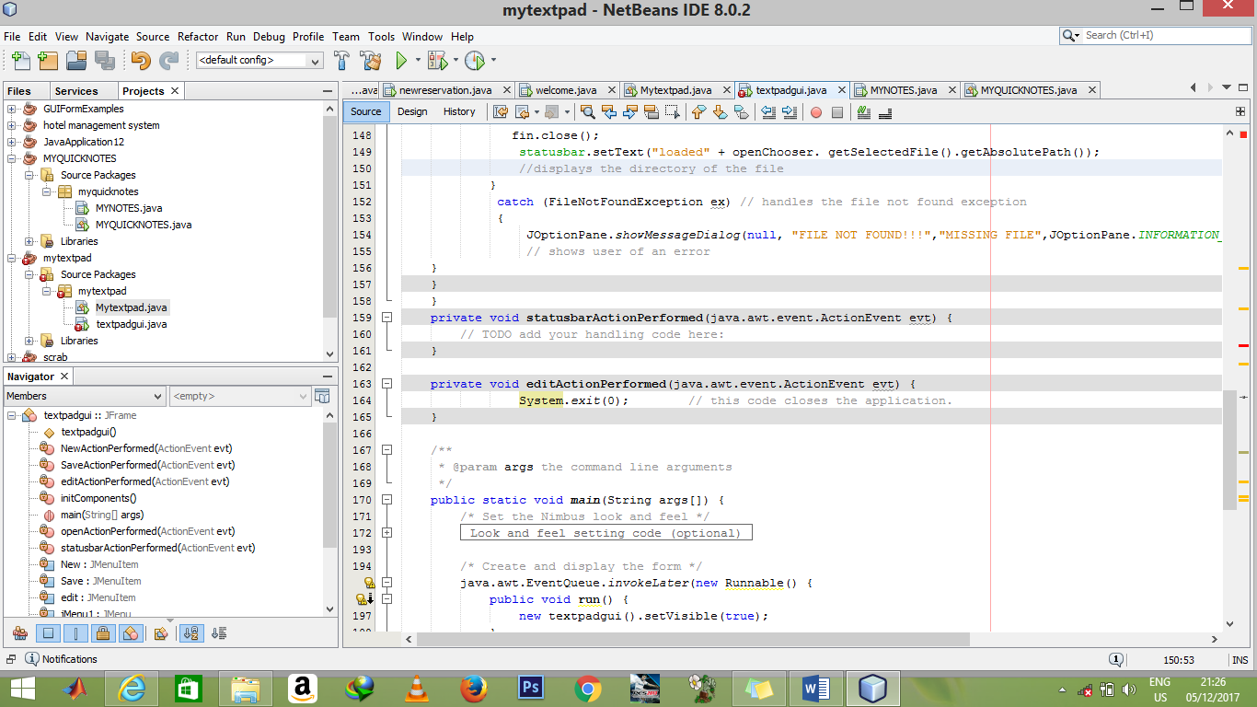
Task: Toggle Show Non-Public Members lock filter
Action: [x=104, y=633]
